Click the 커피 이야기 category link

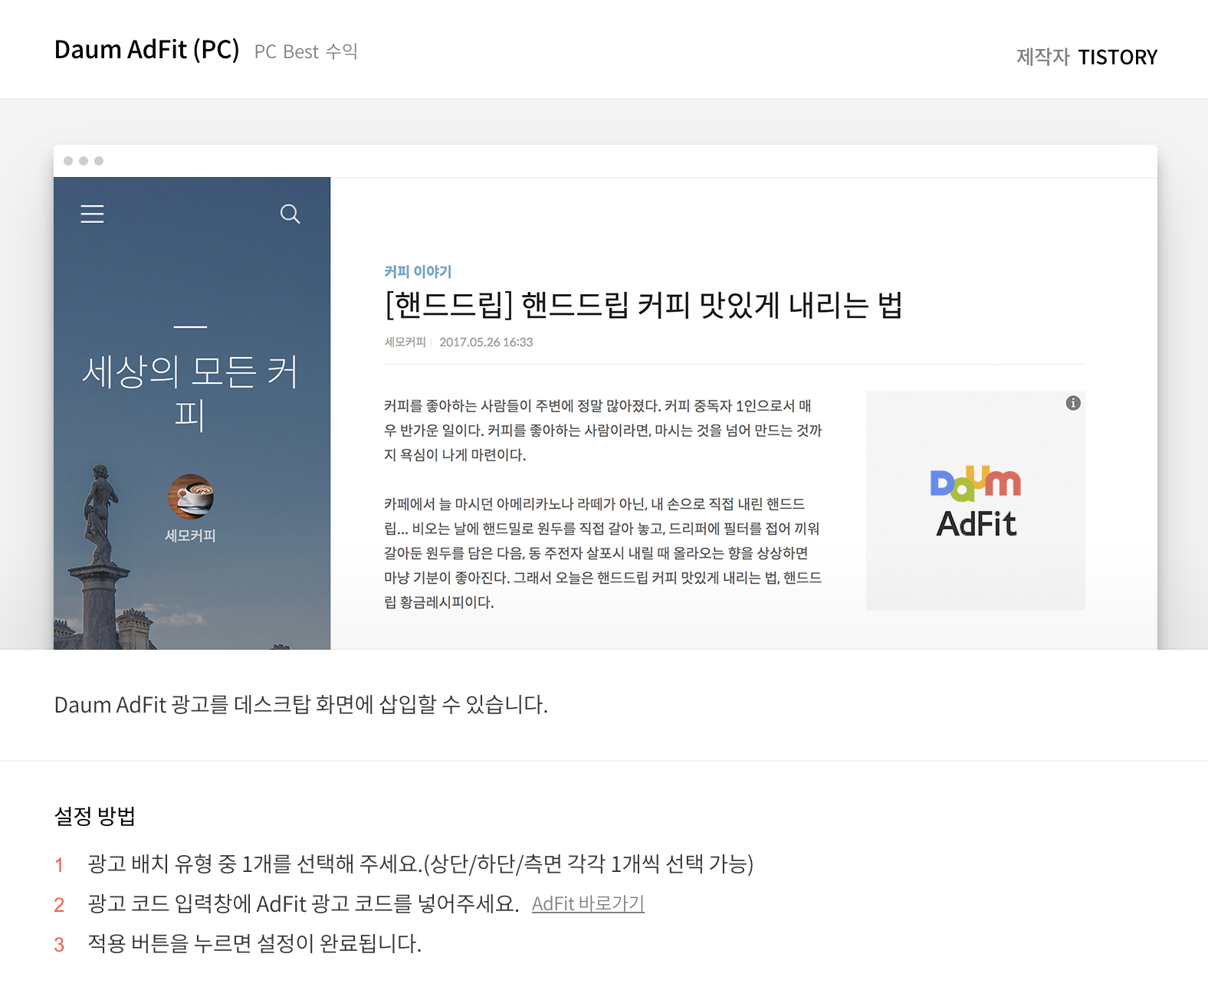418,271
